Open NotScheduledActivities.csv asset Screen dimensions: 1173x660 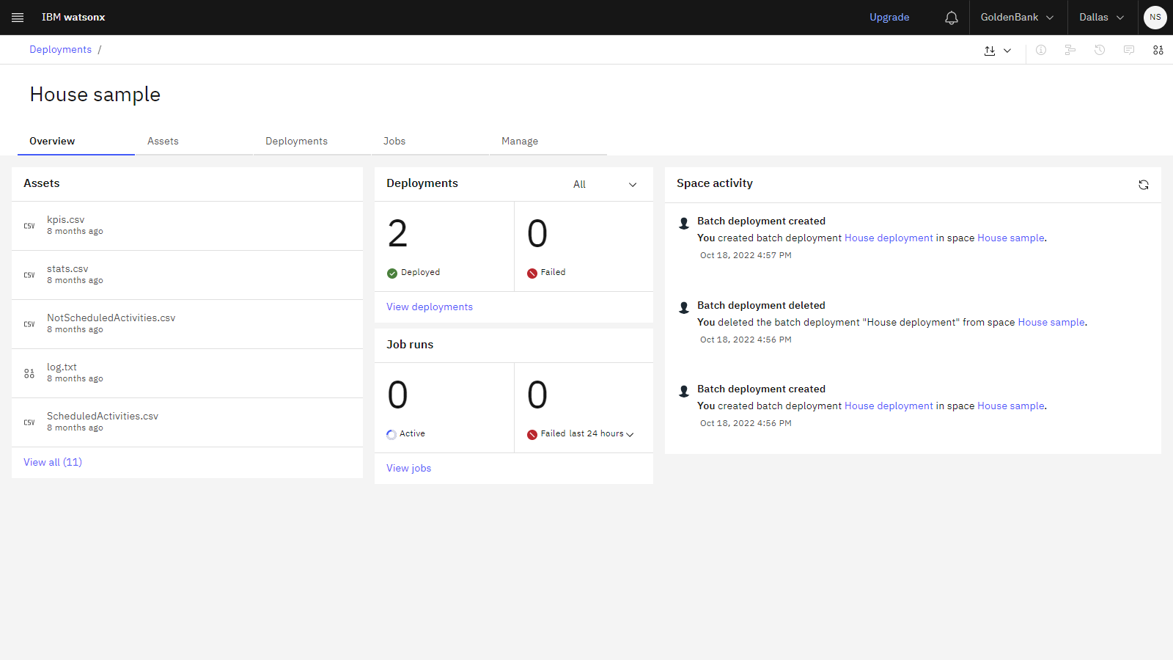click(x=111, y=318)
